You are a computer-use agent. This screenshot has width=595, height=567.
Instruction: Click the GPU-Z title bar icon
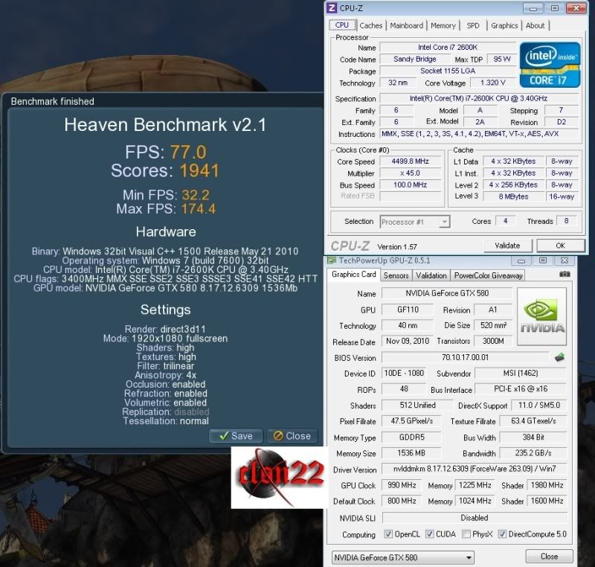(x=332, y=260)
